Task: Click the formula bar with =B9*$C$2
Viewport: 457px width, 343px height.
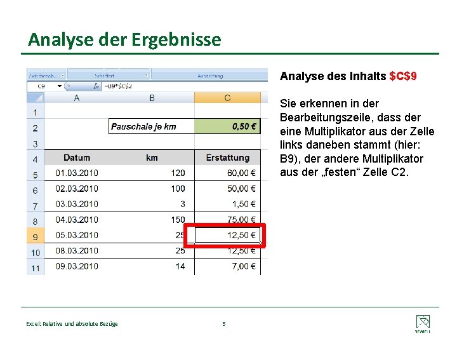Action: [x=184, y=86]
